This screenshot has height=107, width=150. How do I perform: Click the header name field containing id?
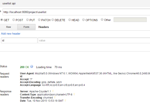pos(19,40)
